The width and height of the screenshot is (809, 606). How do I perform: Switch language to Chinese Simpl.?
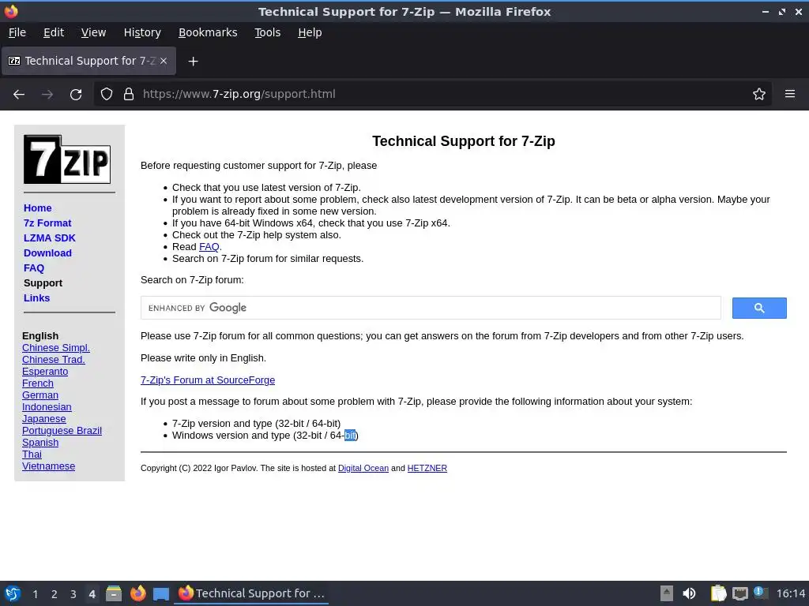(x=56, y=348)
